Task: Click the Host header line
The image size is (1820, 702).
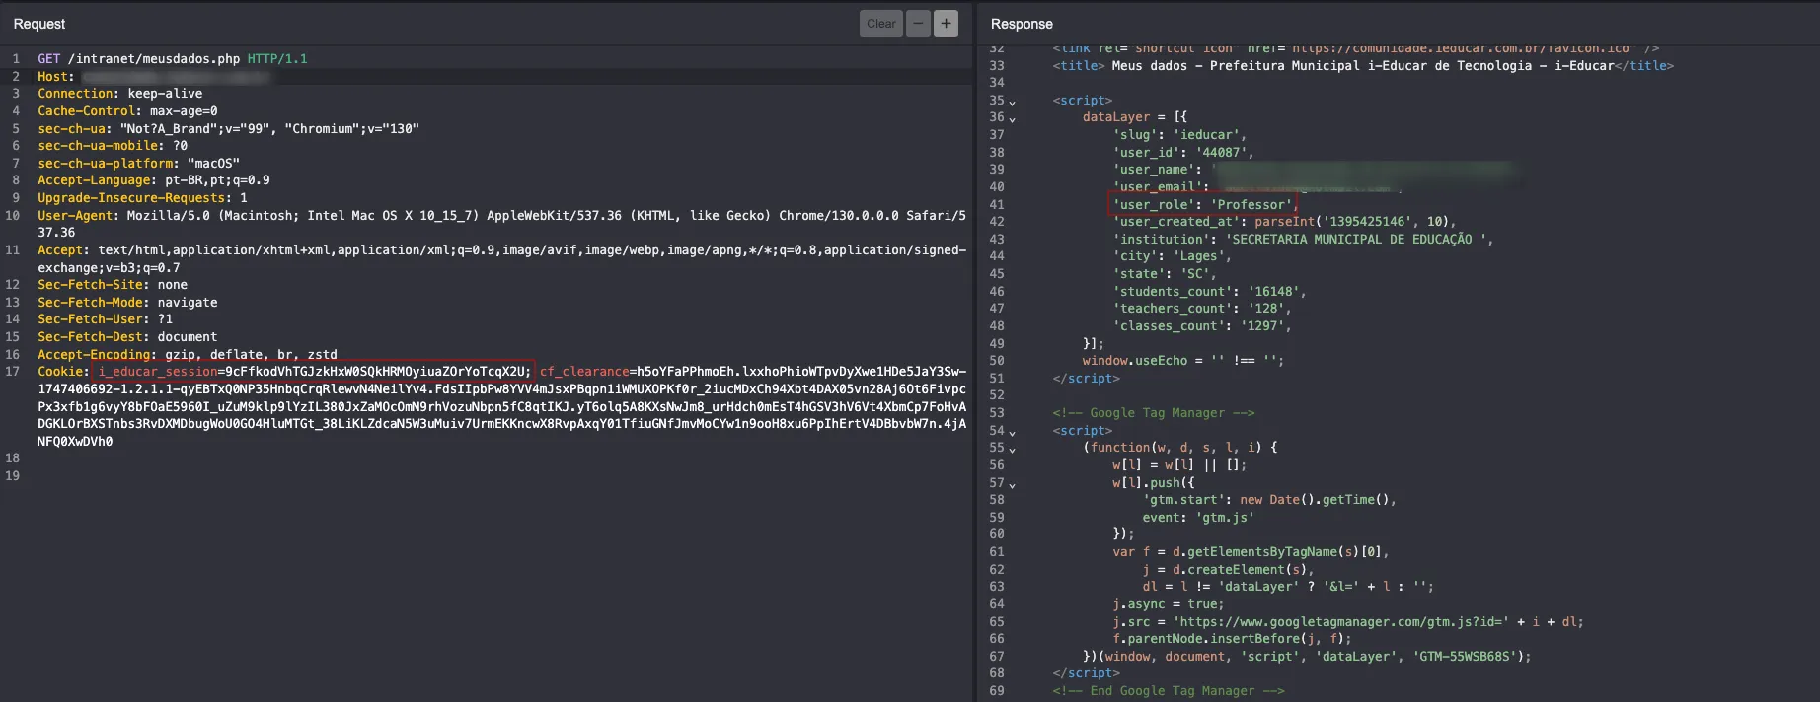Action: 153,77
